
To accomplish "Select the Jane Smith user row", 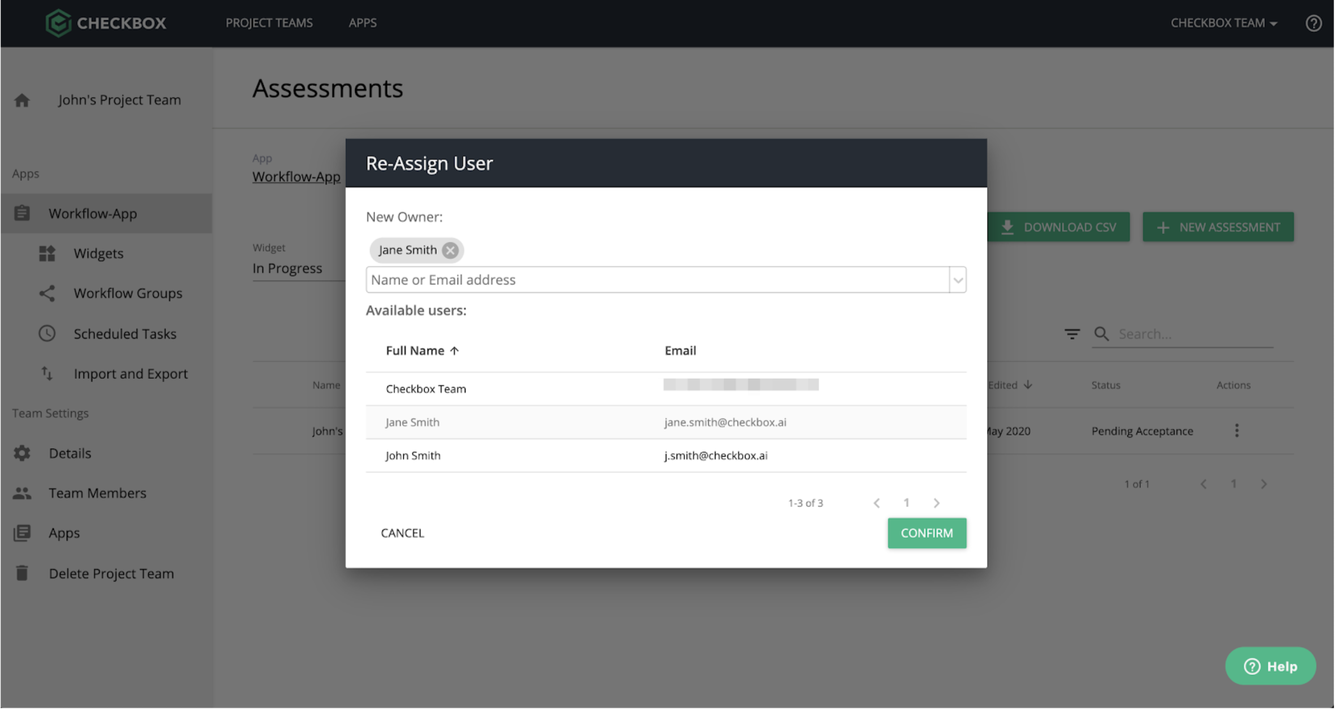I will (x=666, y=422).
